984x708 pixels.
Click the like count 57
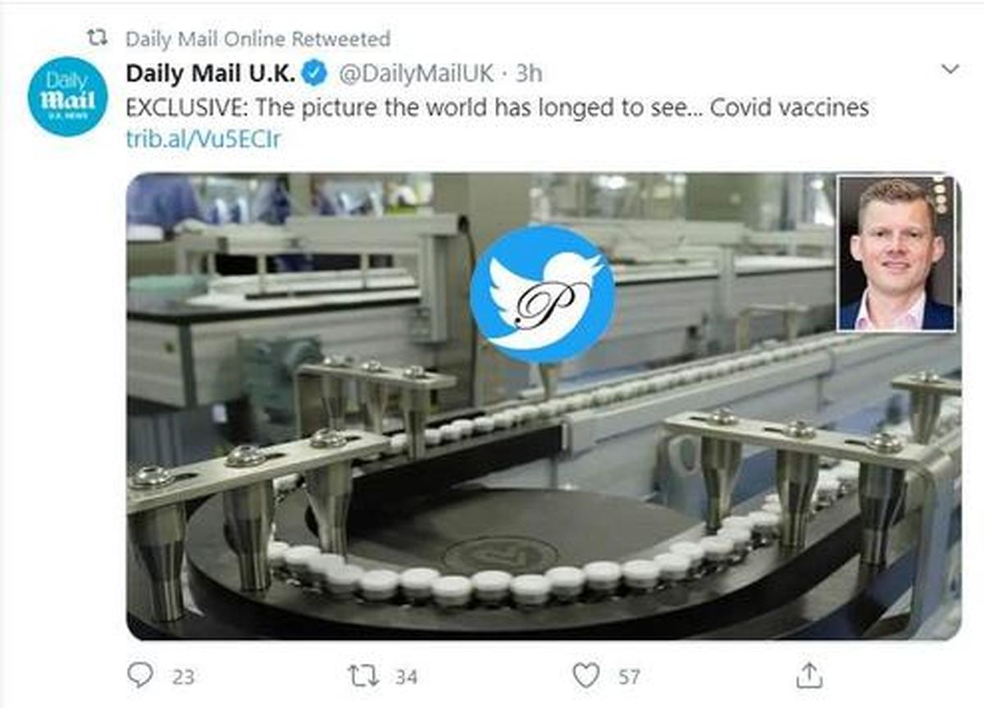629,677
